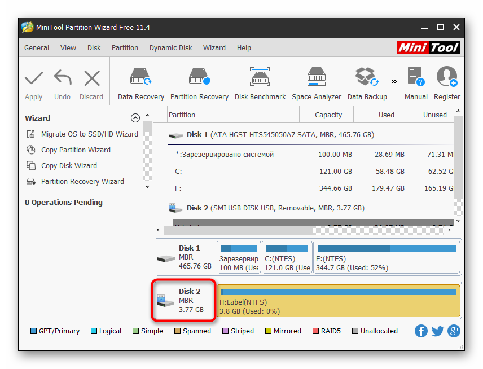The width and height of the screenshot is (483, 369).
Task: Launch the Copy Disk Wizard
Action: (x=69, y=166)
